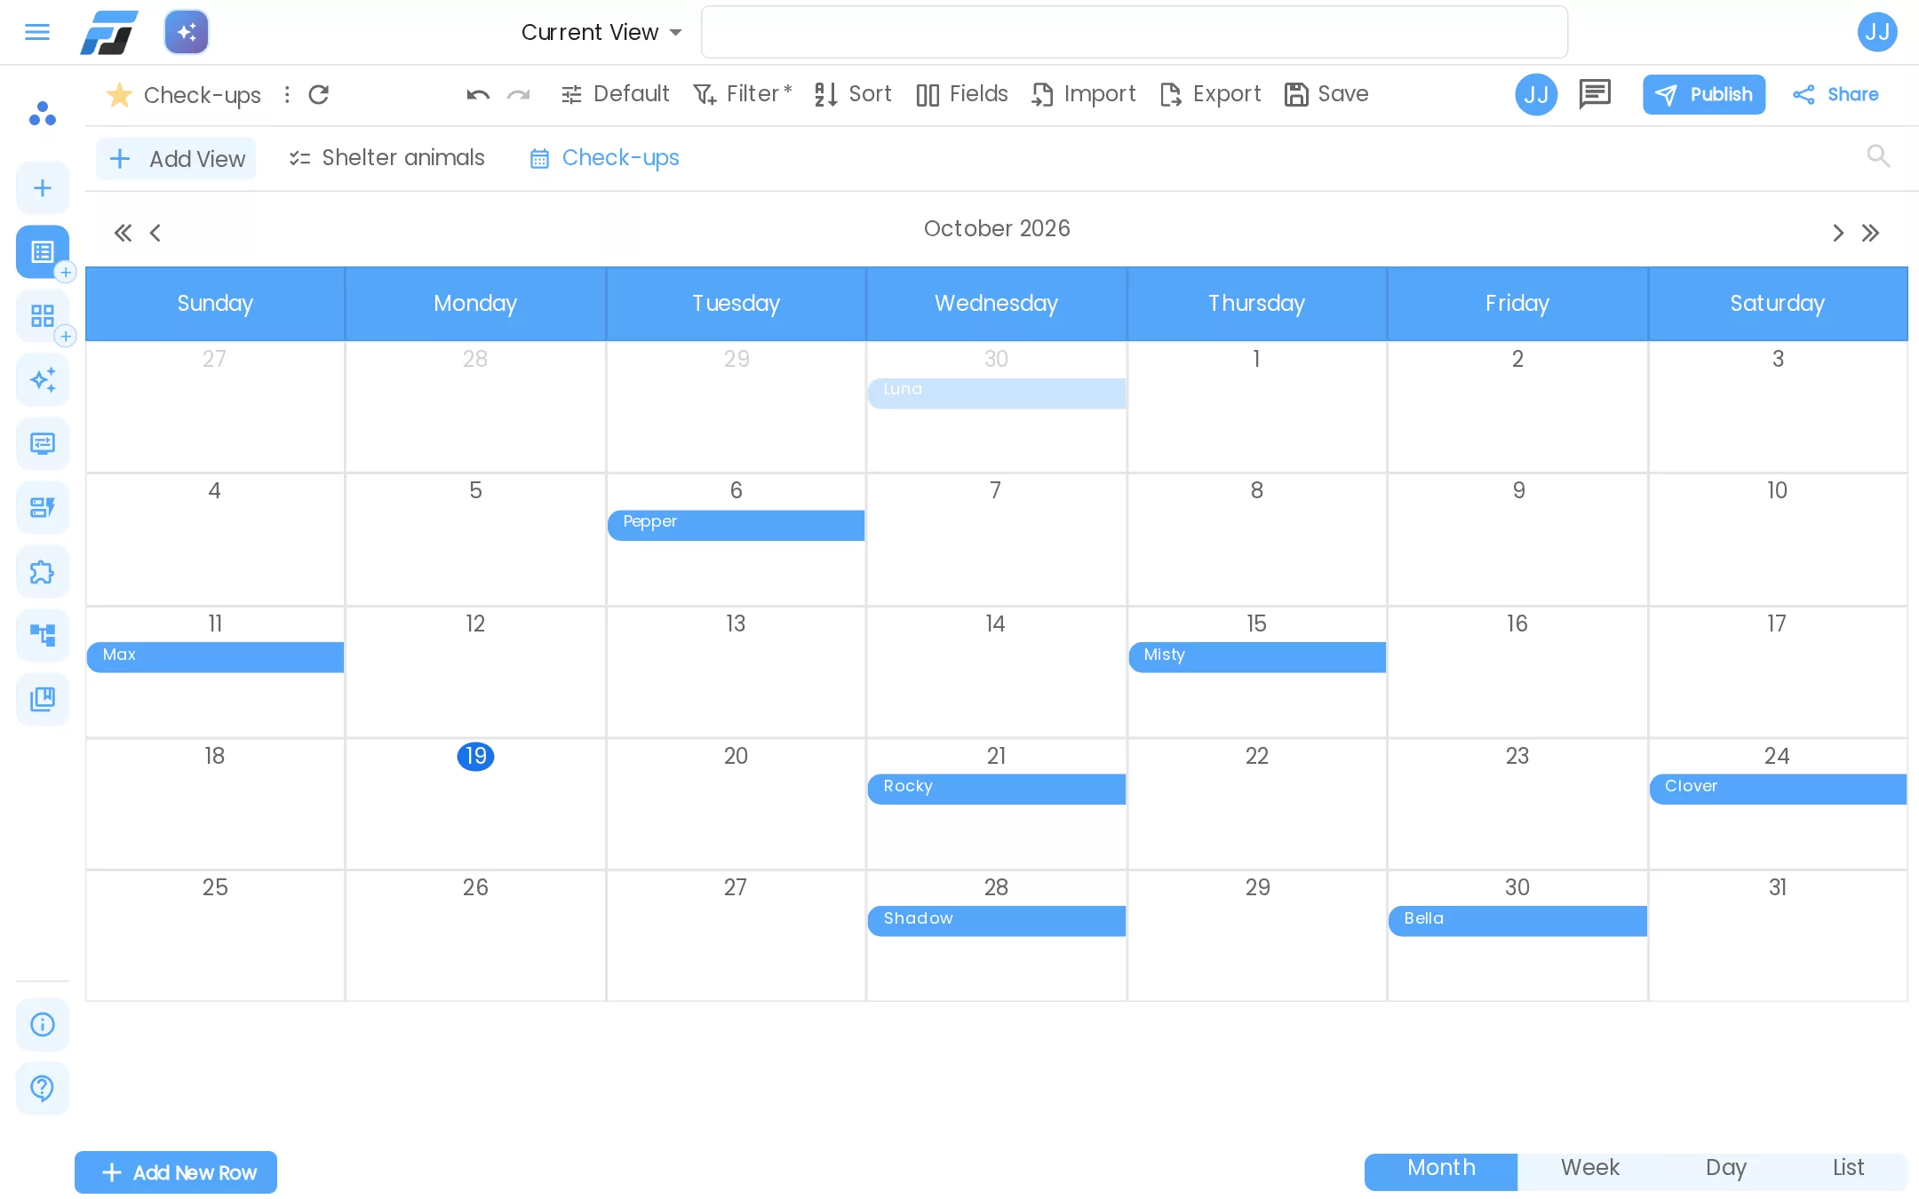
Task: Open the sidebar library bookmark icon
Action: 43,700
